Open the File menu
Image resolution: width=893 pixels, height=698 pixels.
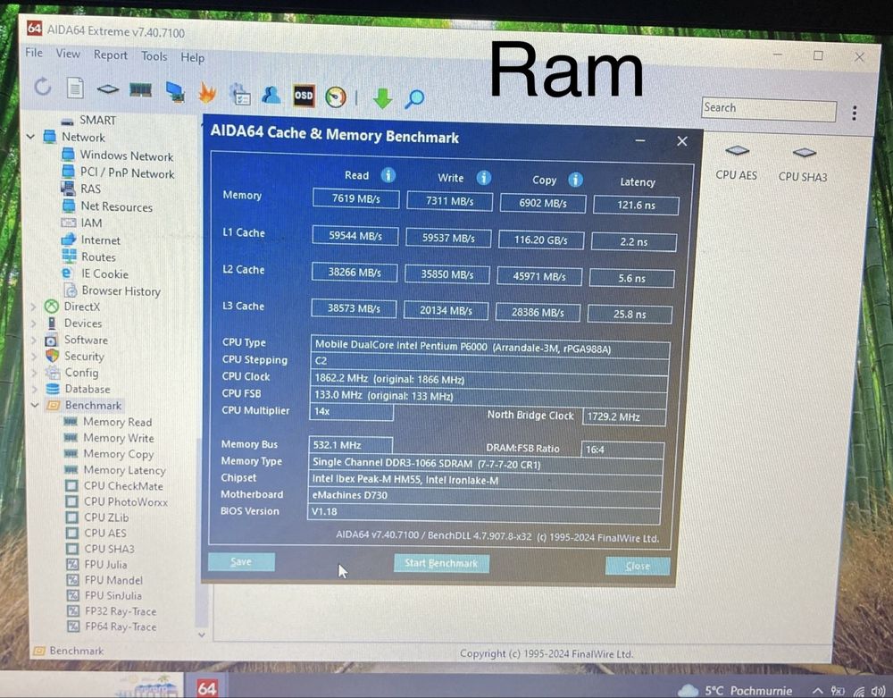tap(34, 53)
